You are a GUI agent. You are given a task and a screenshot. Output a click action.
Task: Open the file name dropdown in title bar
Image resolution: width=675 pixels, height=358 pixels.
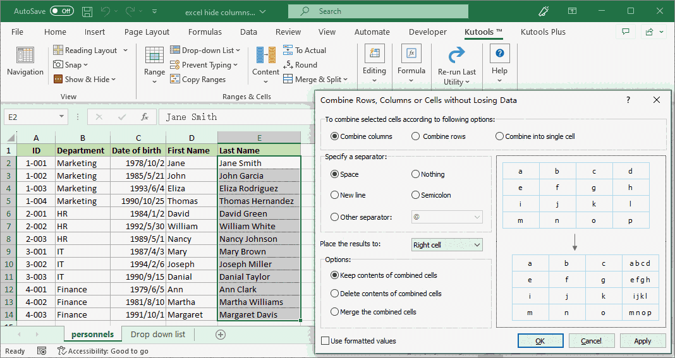point(263,12)
